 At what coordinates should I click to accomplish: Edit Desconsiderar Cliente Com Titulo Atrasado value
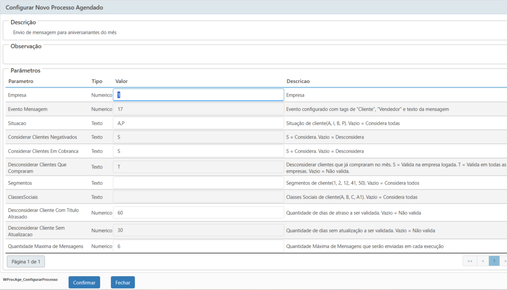tap(198, 213)
